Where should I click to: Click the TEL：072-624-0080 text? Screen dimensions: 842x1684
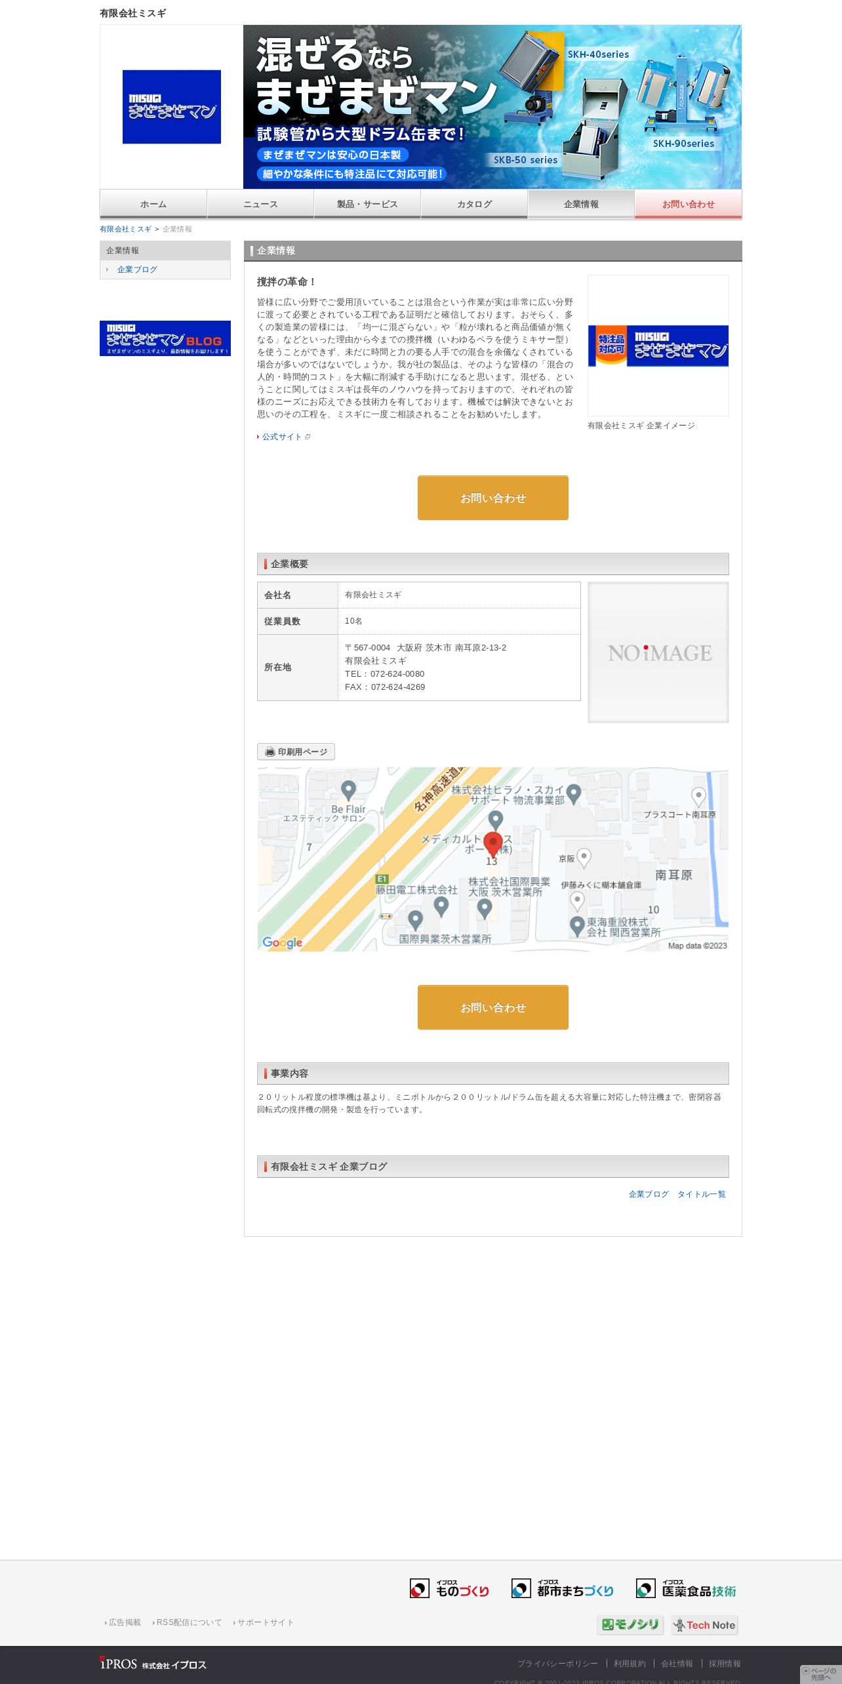384,673
